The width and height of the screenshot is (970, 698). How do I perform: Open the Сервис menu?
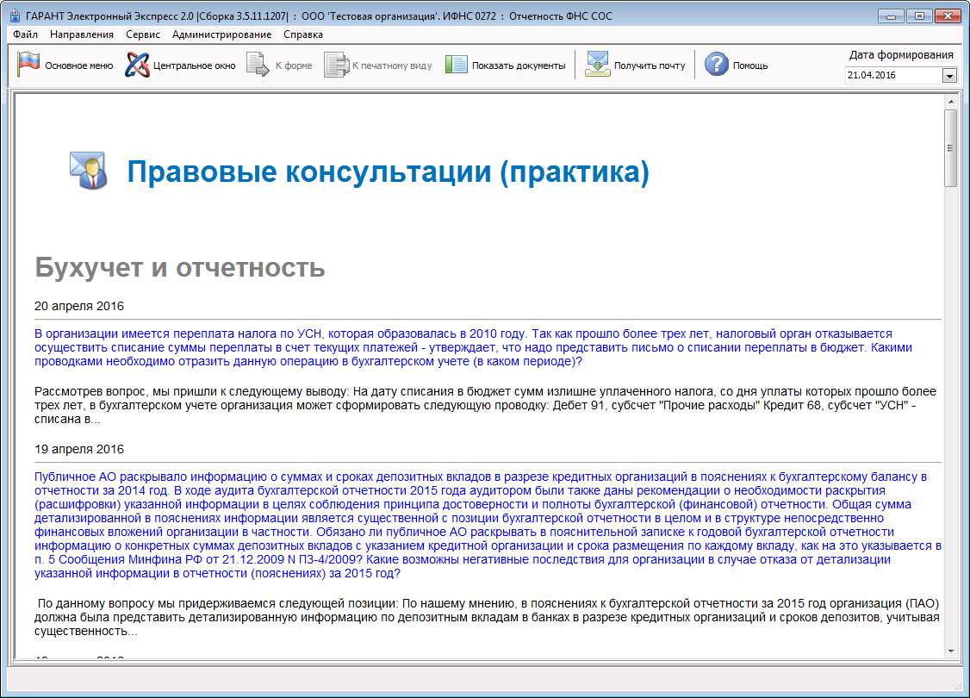click(x=143, y=34)
